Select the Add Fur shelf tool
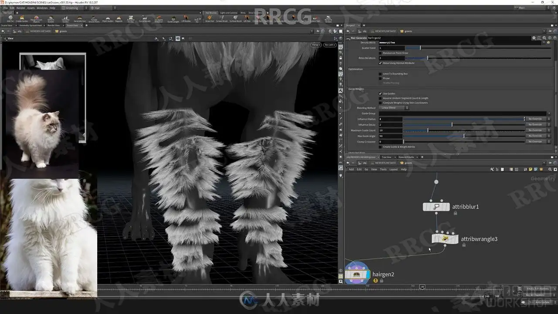This screenshot has height=314, width=558. coord(10,19)
